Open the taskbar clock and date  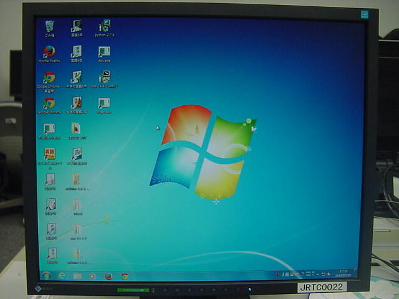point(343,273)
